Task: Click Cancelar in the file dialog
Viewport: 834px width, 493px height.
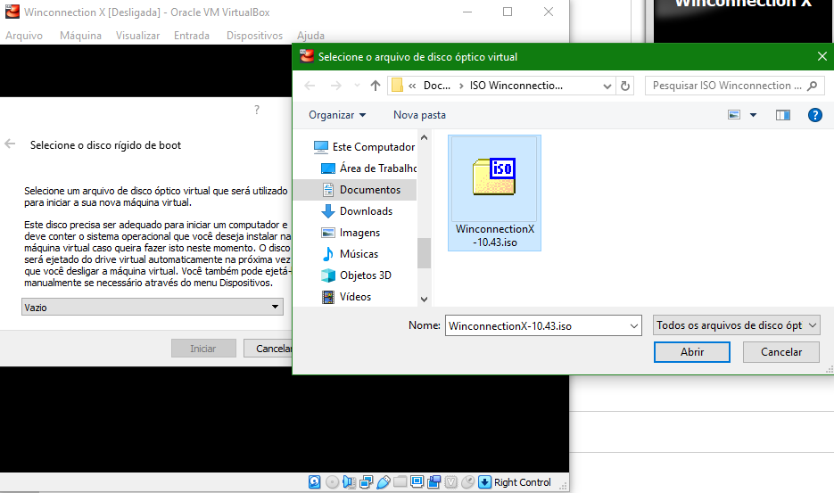Action: pos(780,352)
